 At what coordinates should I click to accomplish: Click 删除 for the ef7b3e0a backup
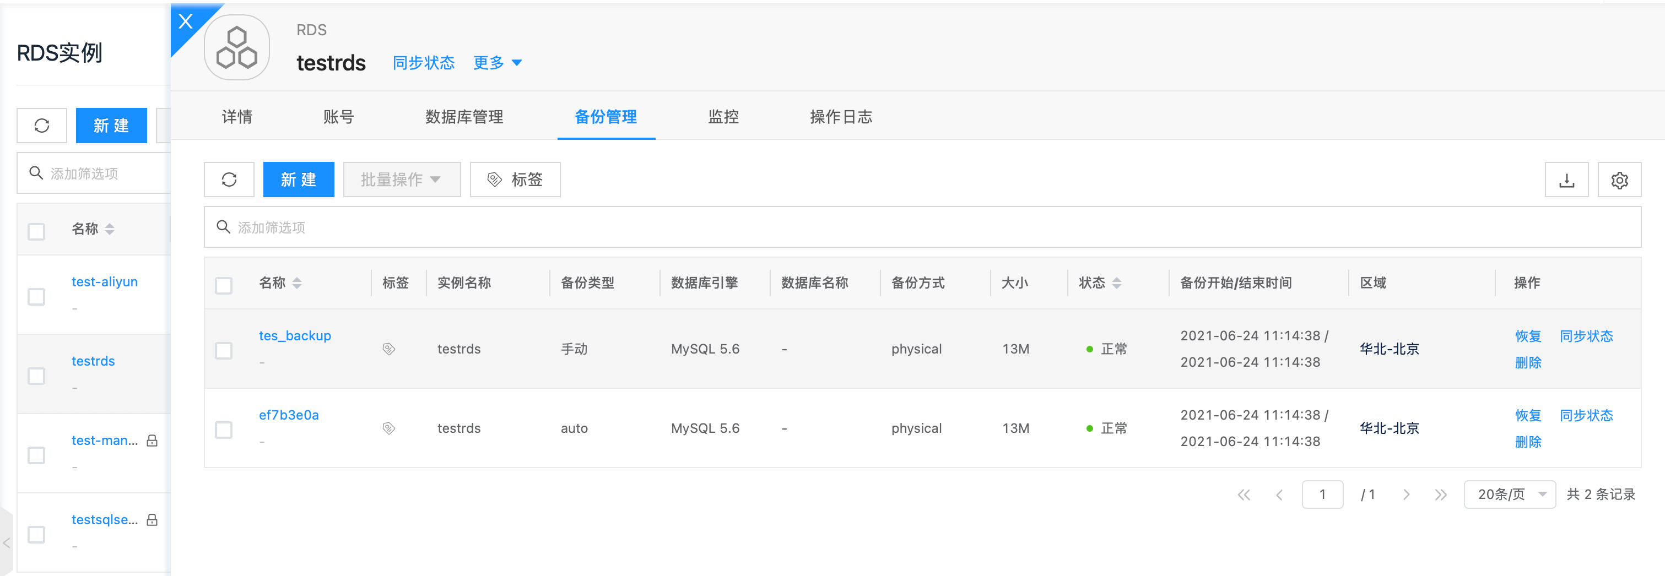1528,442
